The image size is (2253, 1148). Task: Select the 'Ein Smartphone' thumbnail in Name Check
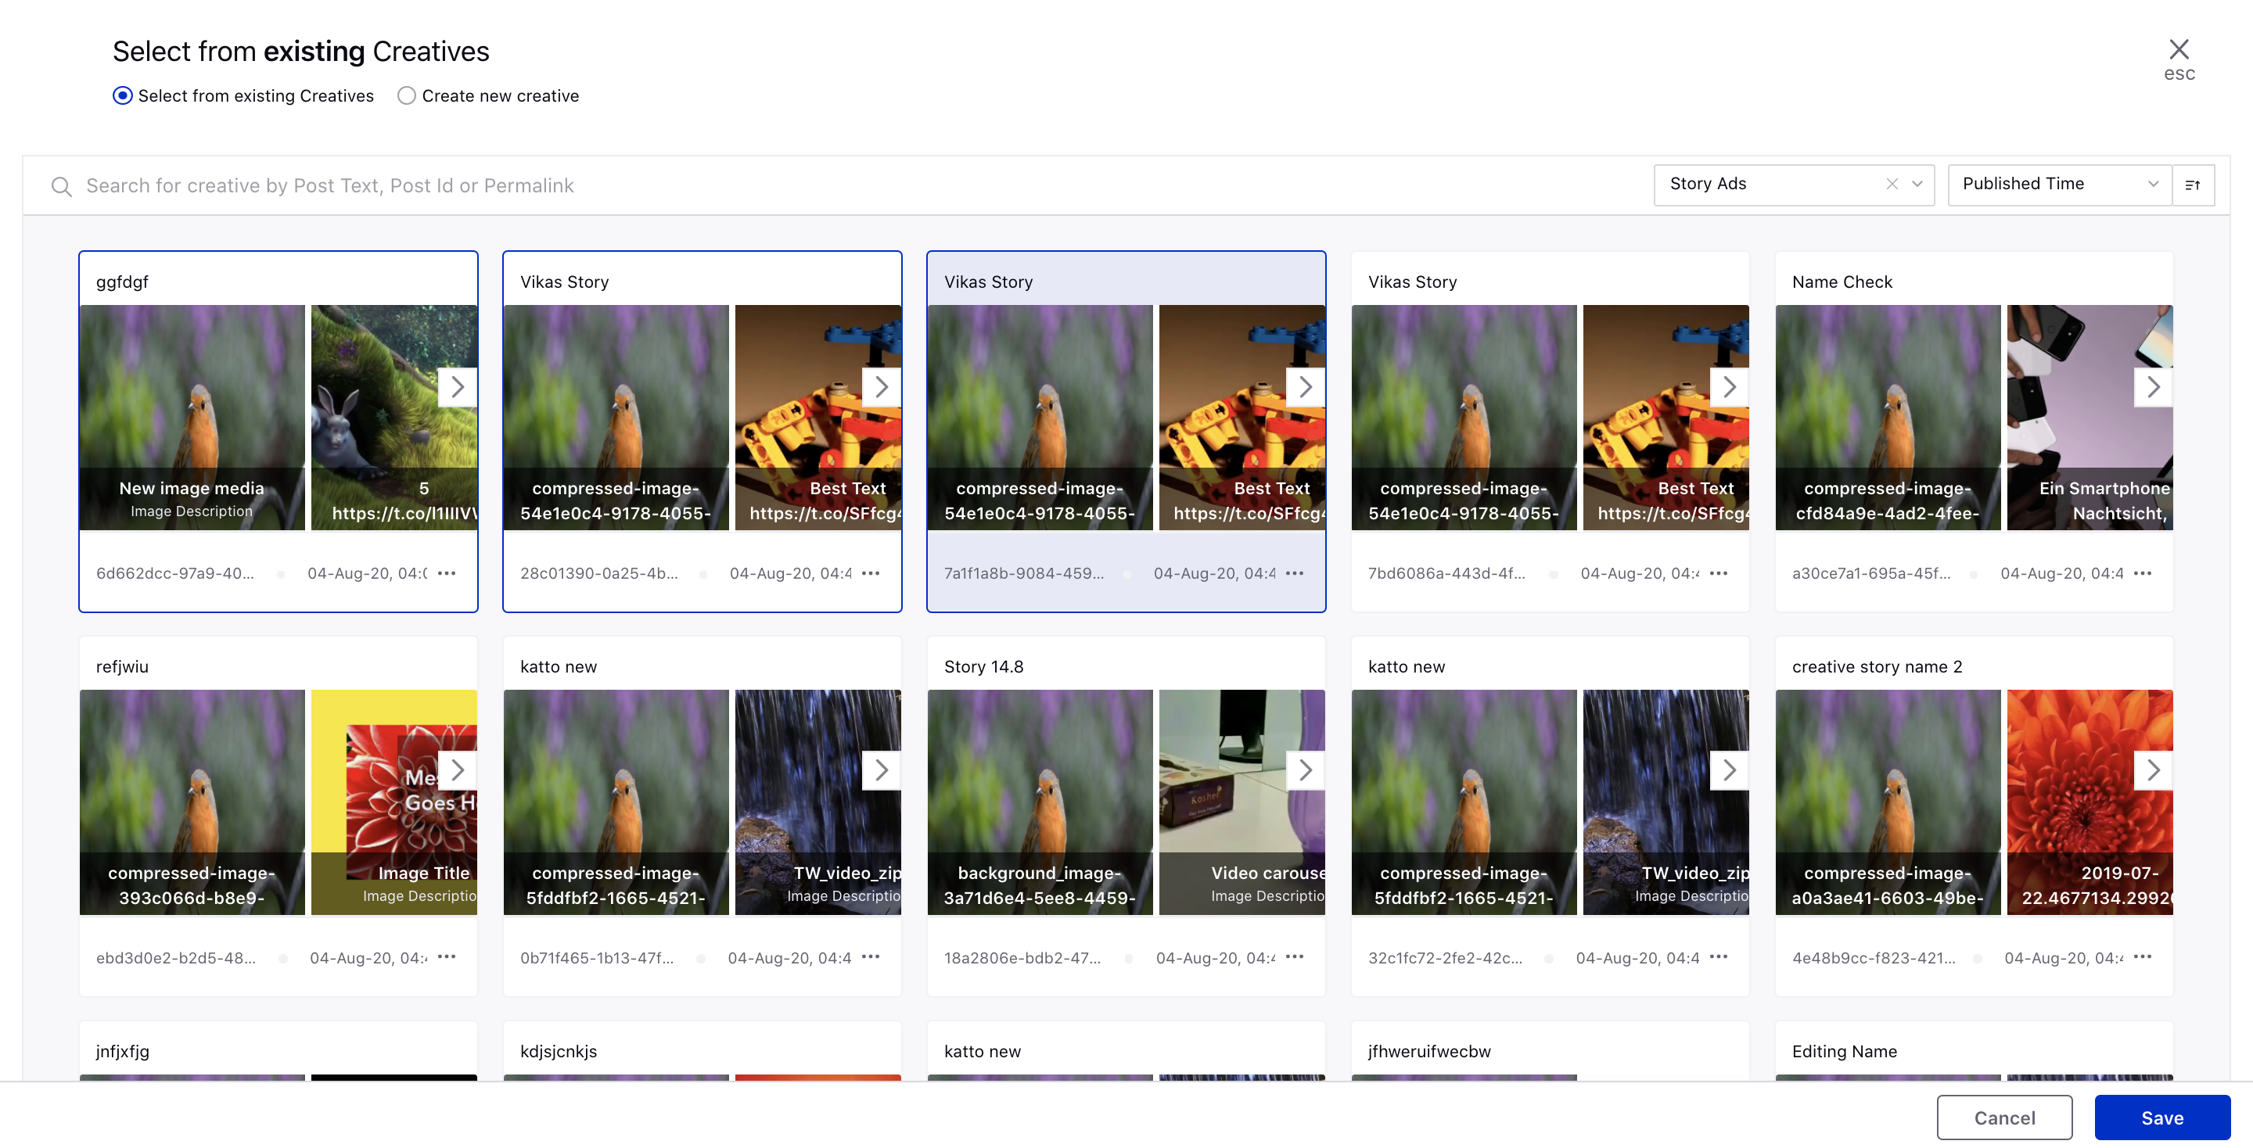(x=2090, y=417)
